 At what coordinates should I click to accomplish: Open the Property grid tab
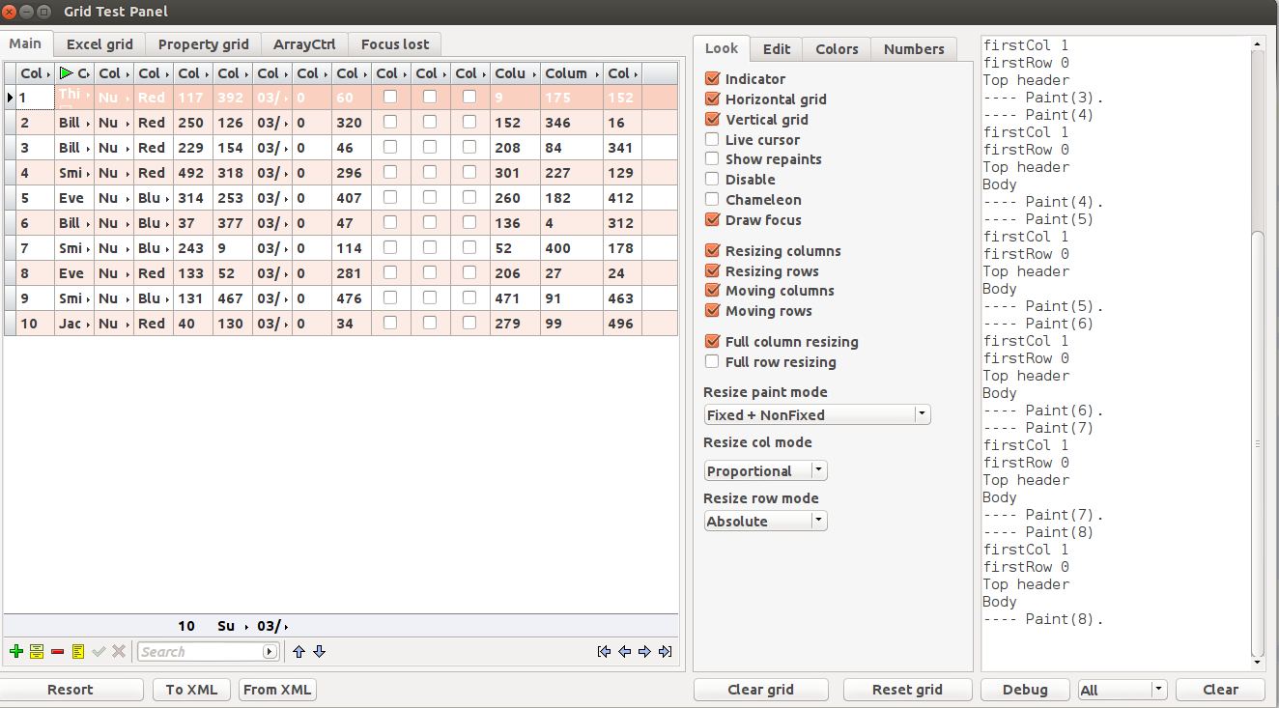(204, 44)
